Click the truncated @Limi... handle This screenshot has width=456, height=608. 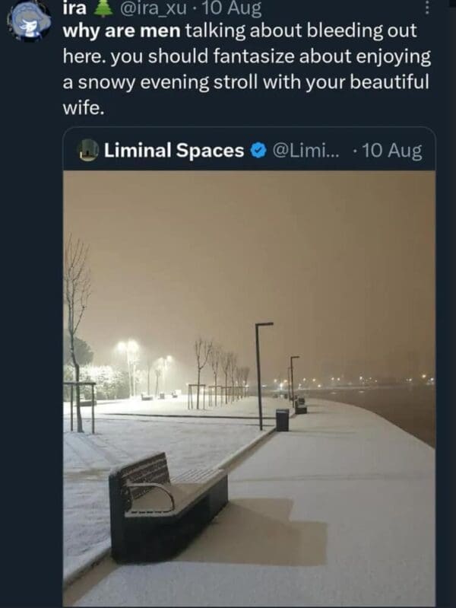[x=302, y=151]
